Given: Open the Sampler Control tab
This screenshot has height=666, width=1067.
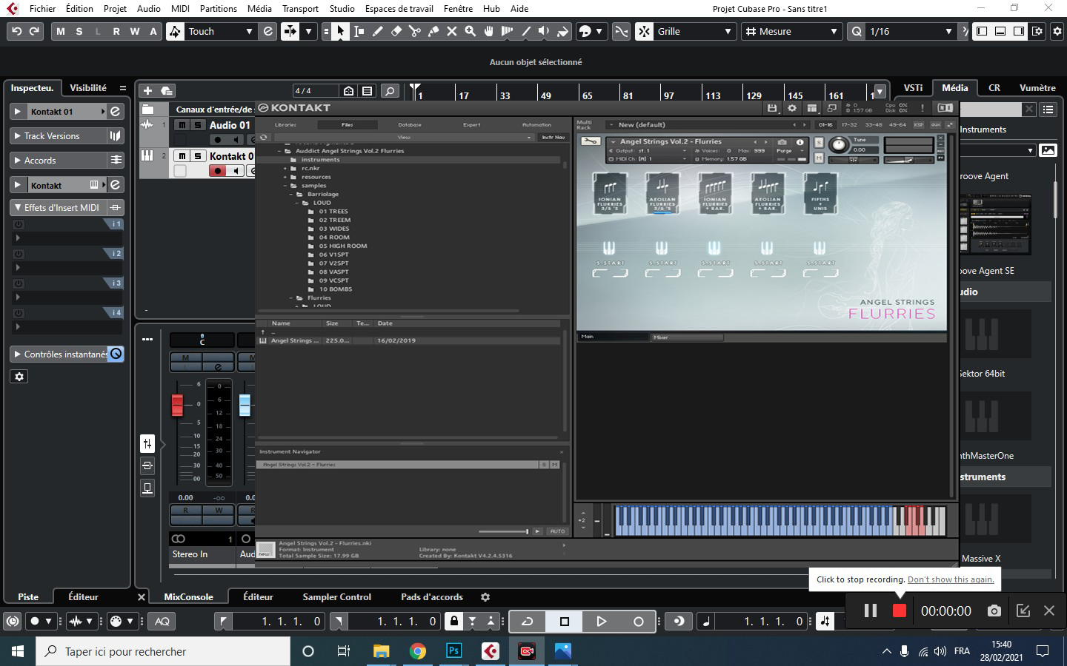Looking at the screenshot, I should [x=337, y=597].
